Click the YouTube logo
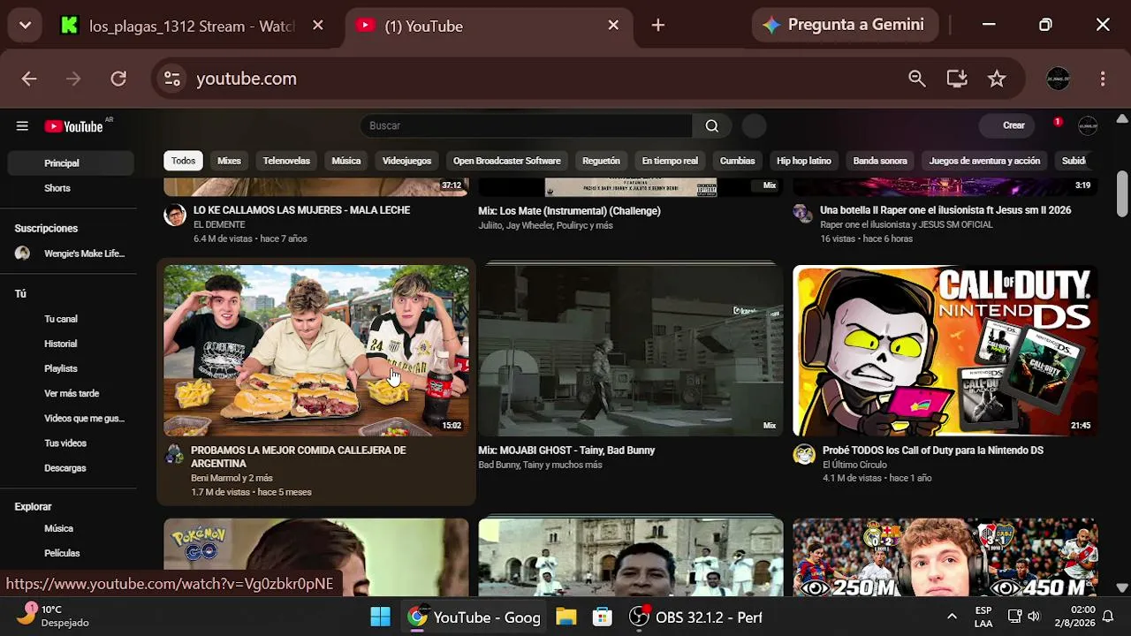This screenshot has height=636, width=1131. pos(74,126)
